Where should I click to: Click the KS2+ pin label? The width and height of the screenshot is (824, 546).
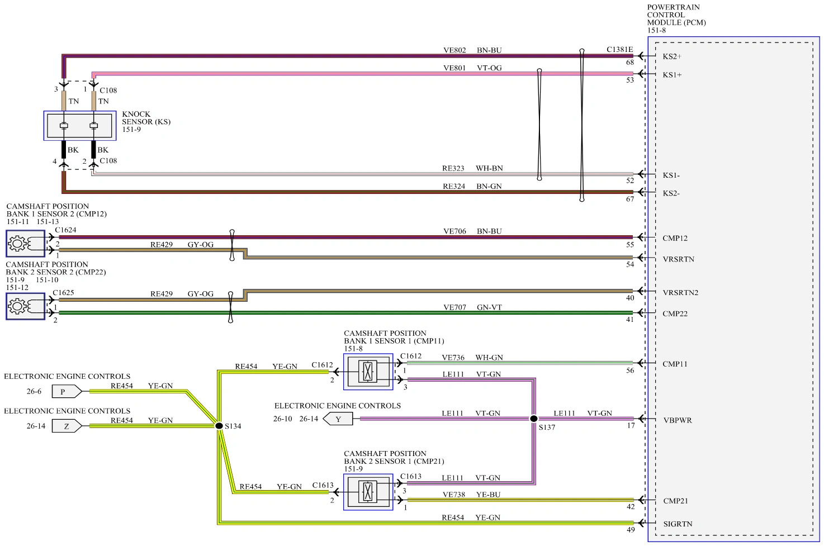pyautogui.click(x=672, y=56)
